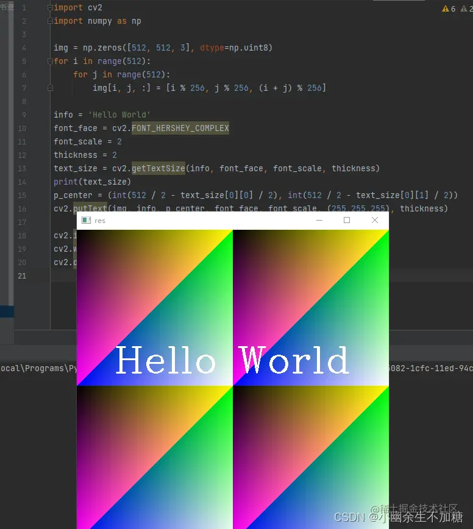473x529 pixels.
Task: Click the res window app icon
Action: pyautogui.click(x=87, y=220)
